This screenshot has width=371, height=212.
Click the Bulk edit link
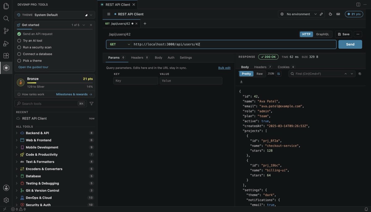click(224, 68)
